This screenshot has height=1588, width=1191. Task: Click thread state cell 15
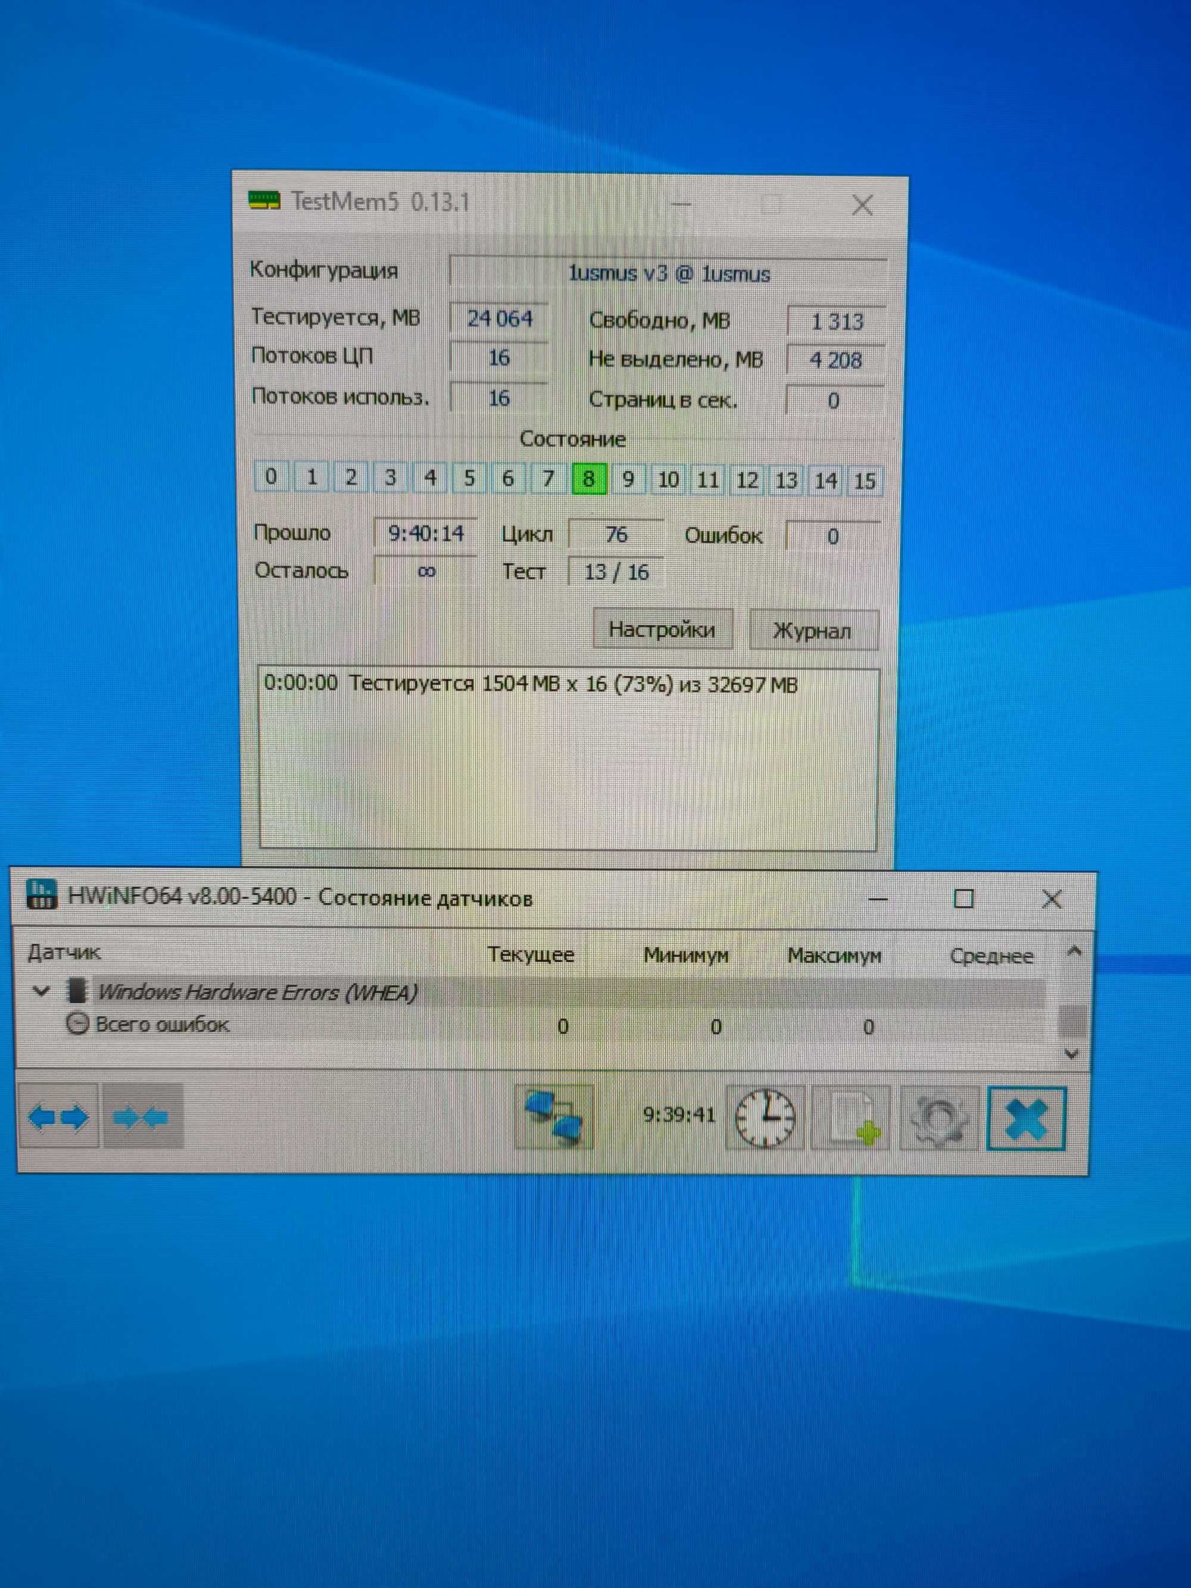tap(864, 481)
